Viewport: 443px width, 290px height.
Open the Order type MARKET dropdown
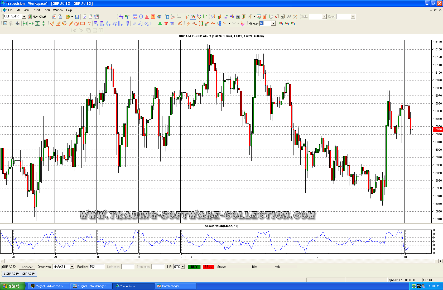coord(72,267)
